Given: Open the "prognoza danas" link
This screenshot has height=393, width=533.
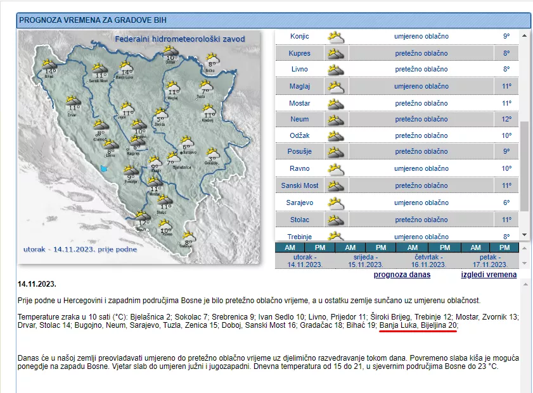Looking at the screenshot, I should pyautogui.click(x=402, y=275).
